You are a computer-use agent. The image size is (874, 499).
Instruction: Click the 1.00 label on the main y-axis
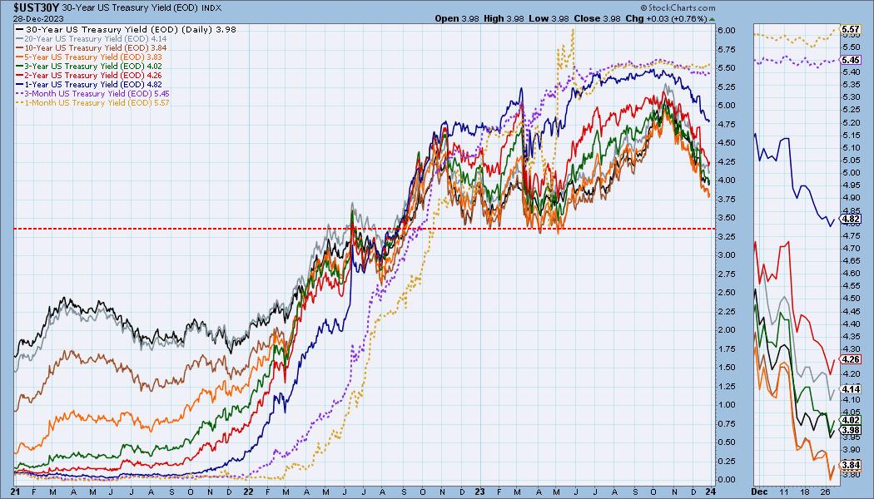[x=727, y=404]
